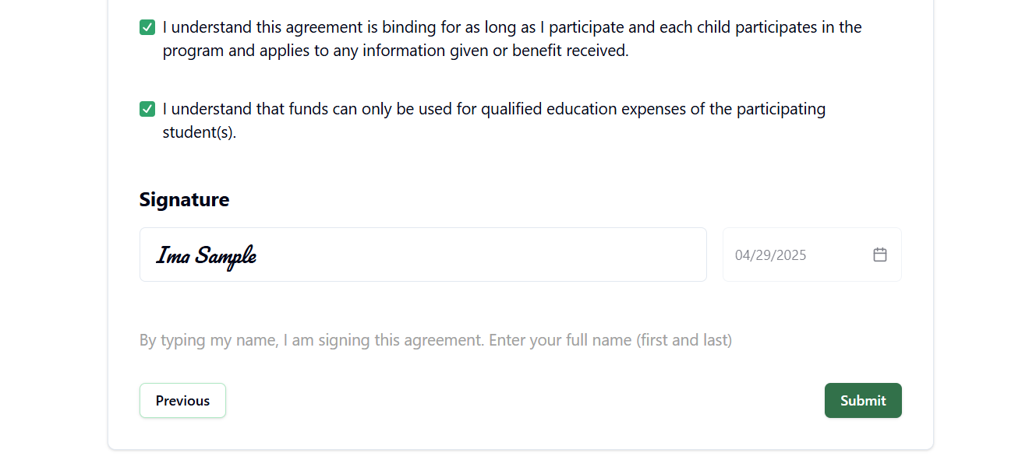Open the calendar picker icon

(x=880, y=255)
